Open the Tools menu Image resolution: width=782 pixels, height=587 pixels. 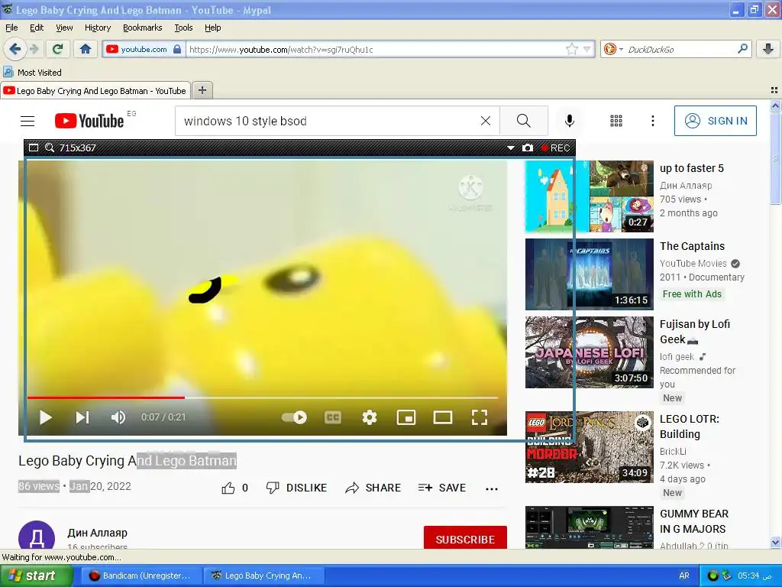point(183,28)
